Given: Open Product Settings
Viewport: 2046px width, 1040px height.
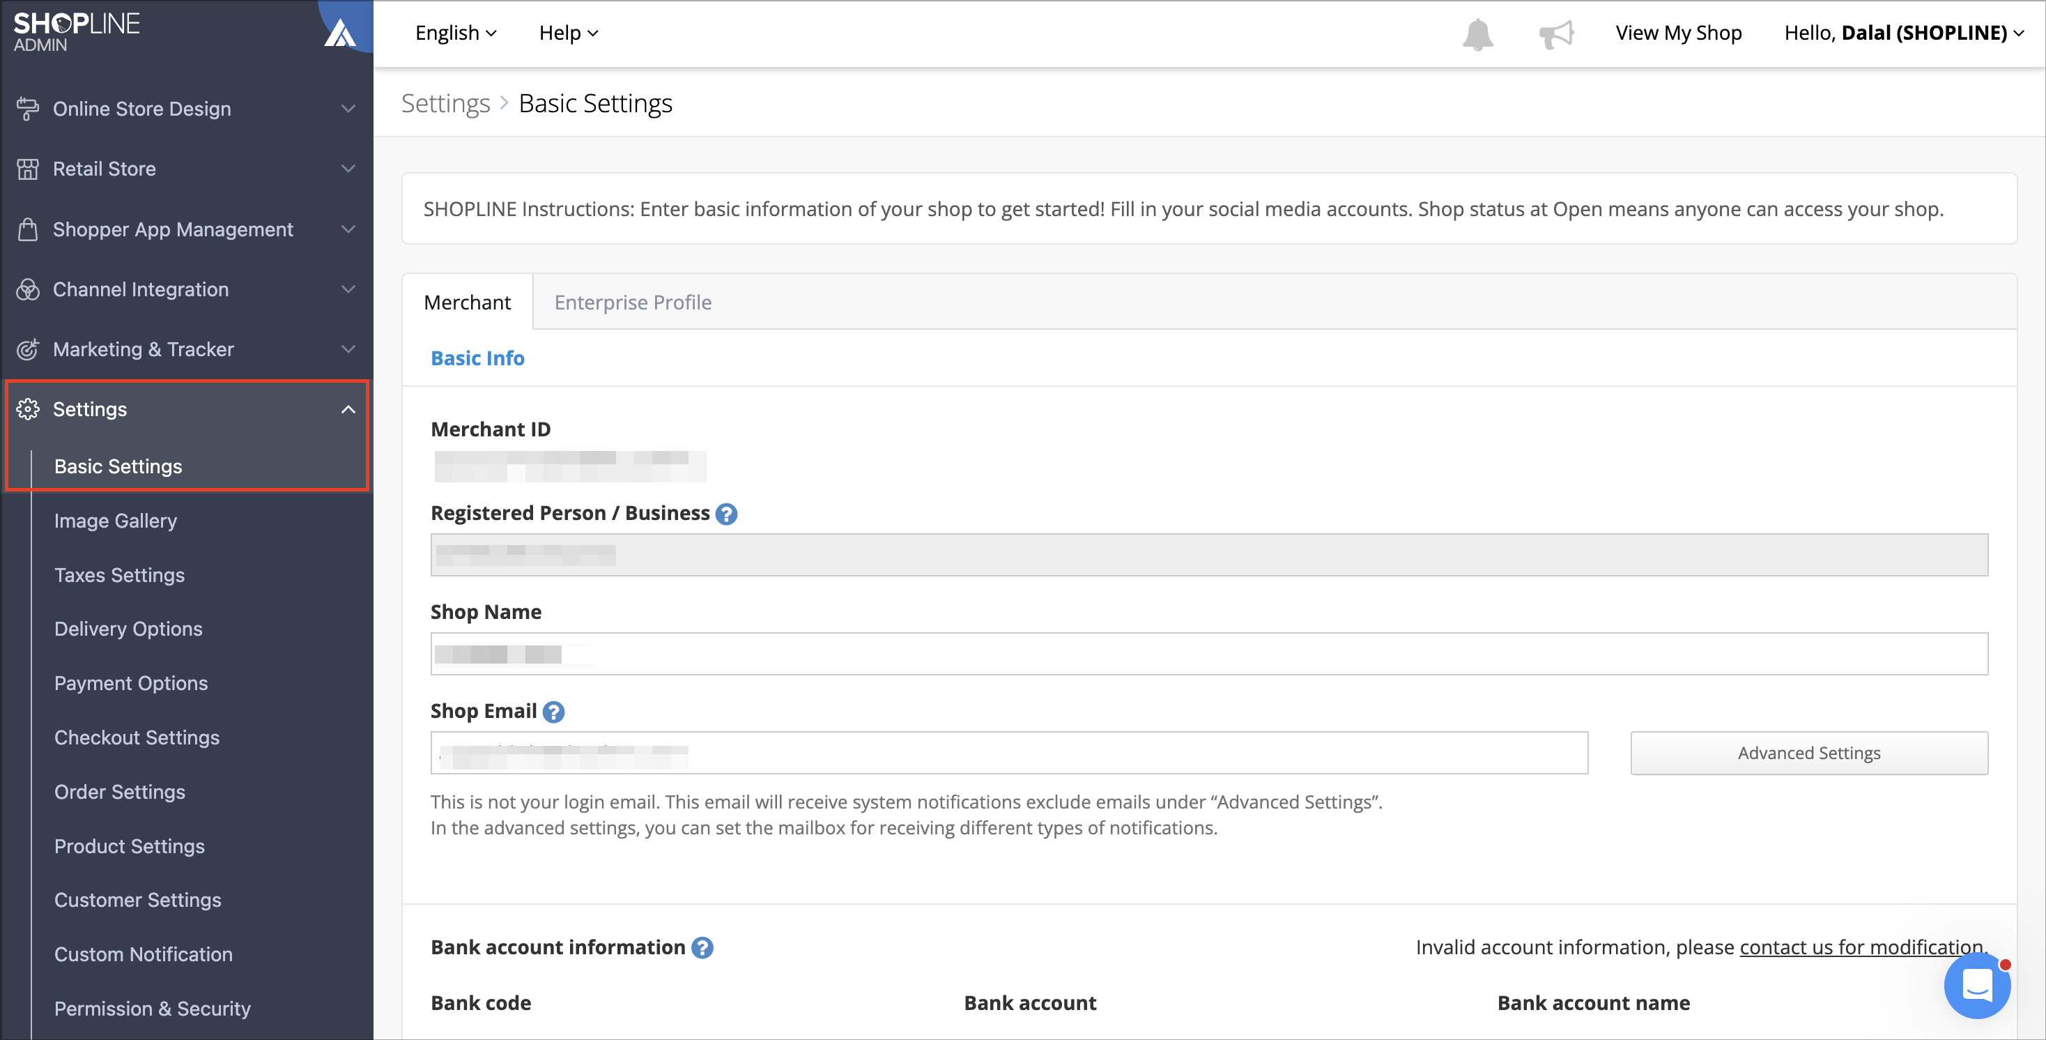Looking at the screenshot, I should click(x=130, y=846).
